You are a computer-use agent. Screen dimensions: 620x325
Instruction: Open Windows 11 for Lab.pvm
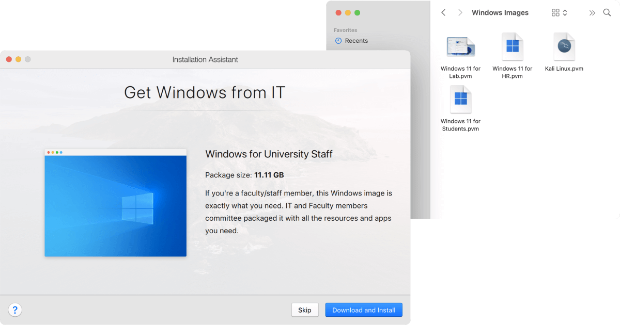460,46
